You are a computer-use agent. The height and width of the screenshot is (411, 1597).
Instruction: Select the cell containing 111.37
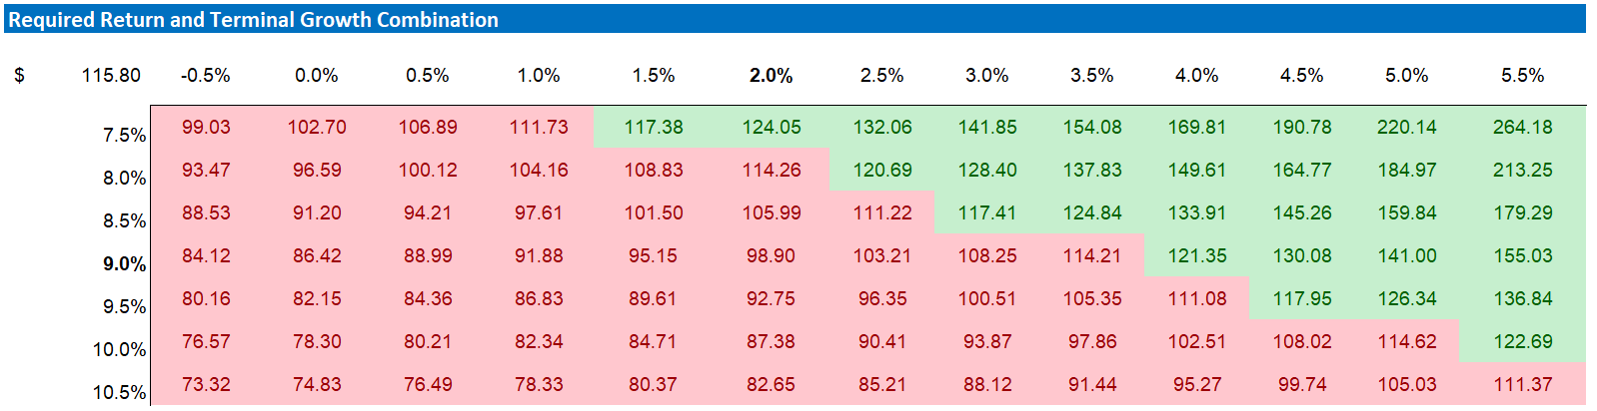click(x=1522, y=385)
